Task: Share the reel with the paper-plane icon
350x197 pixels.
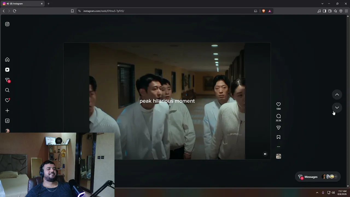Action: 278,128
